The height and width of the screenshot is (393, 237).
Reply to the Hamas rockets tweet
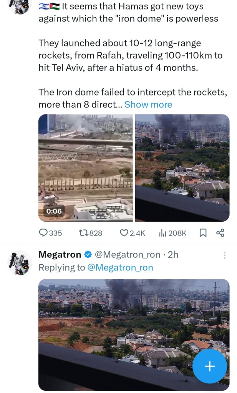click(44, 233)
